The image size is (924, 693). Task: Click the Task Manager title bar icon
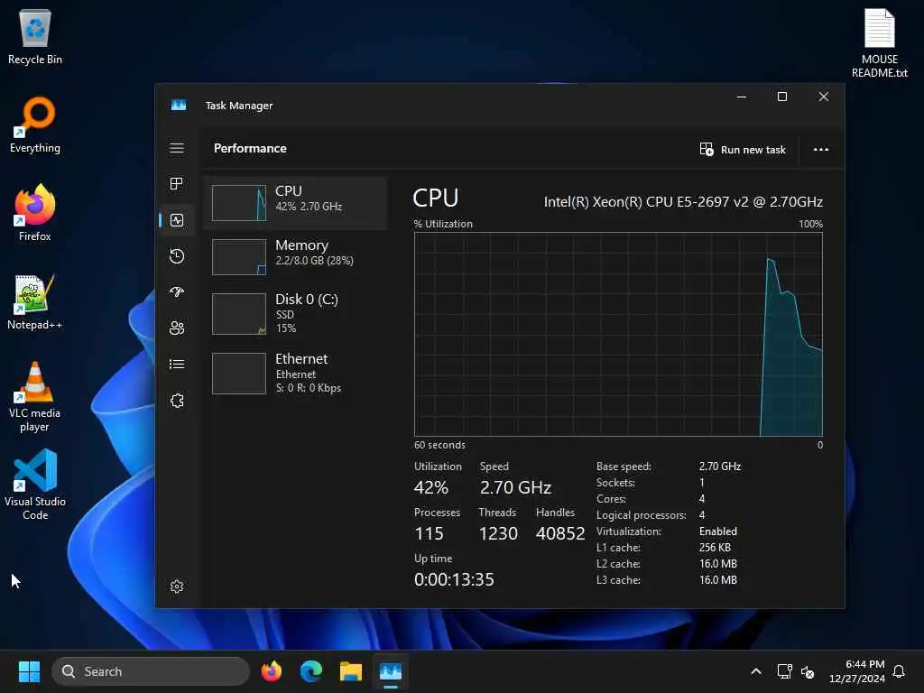(x=179, y=105)
